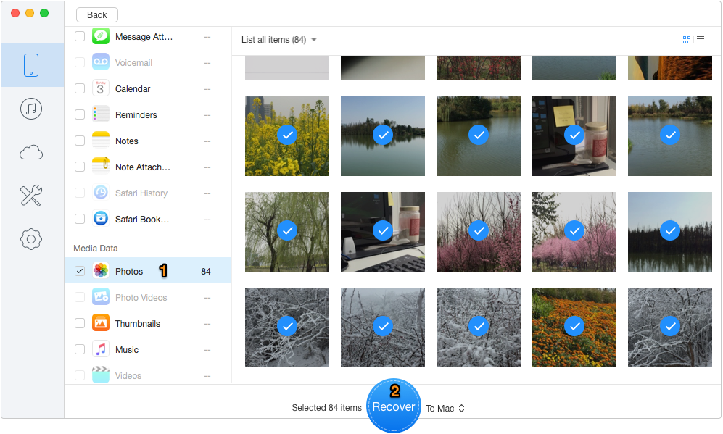Click the Notes icon

pos(101,141)
